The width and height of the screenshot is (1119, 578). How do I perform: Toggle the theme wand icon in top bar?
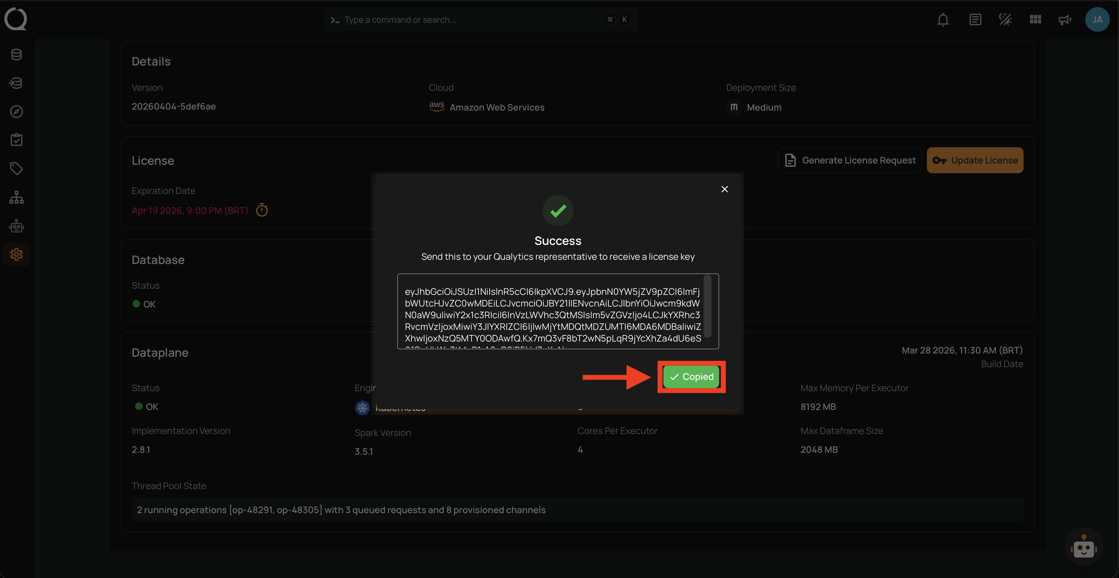coord(1005,19)
